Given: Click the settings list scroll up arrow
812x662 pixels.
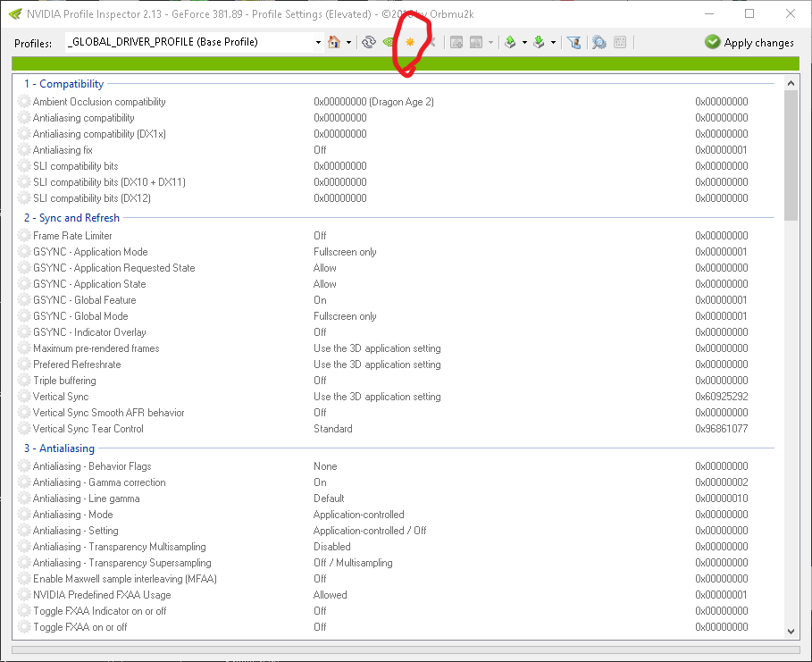Looking at the screenshot, I should pyautogui.click(x=791, y=83).
